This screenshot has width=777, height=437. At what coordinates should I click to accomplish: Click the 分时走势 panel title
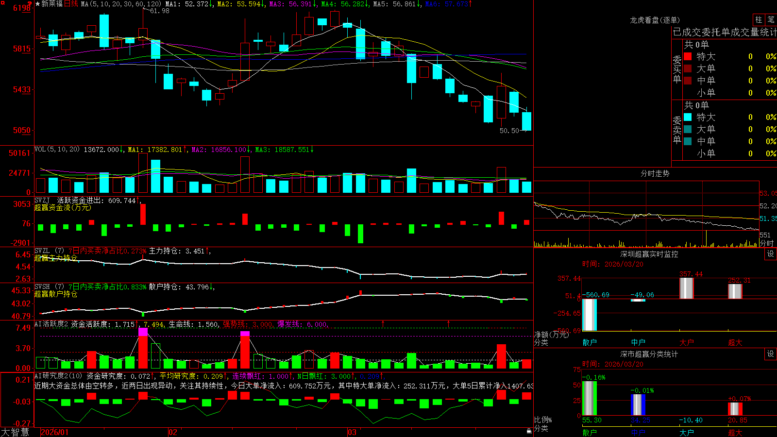pos(655,173)
